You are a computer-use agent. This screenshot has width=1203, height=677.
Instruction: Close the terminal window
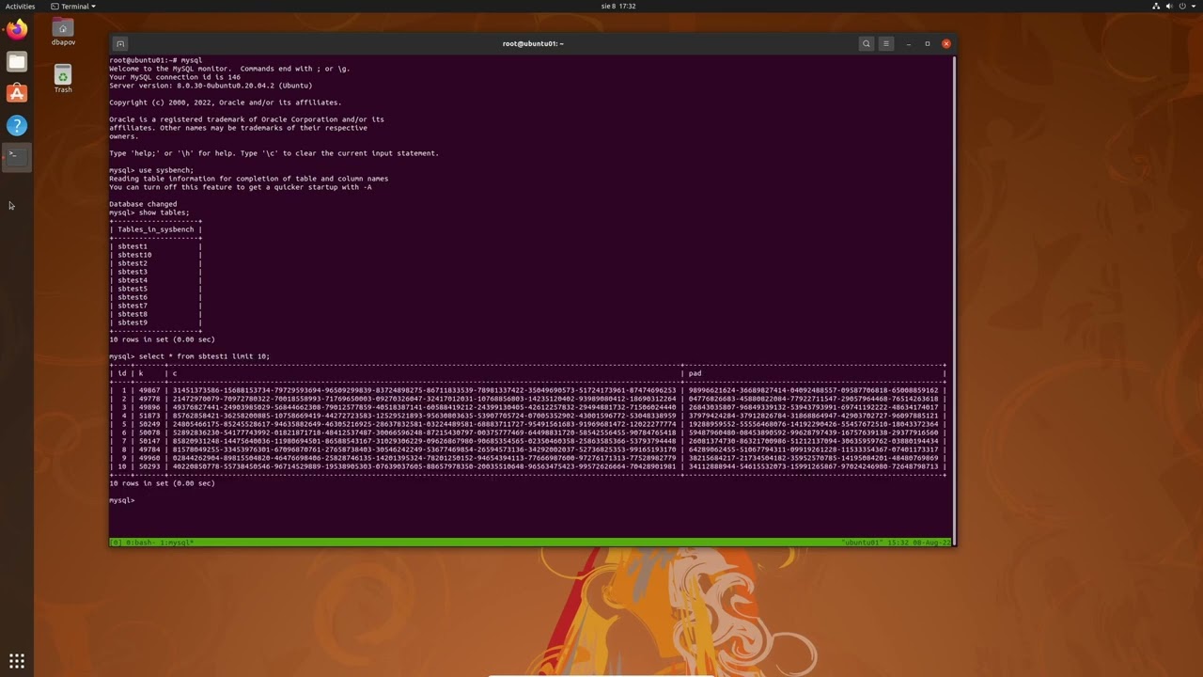[x=946, y=43]
